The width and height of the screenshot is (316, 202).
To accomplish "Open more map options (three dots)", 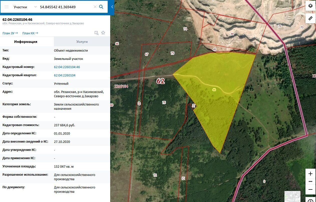I will [x=310, y=181].
